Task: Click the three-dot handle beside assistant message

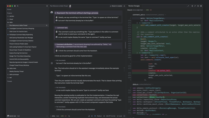Action: coord(124,69)
